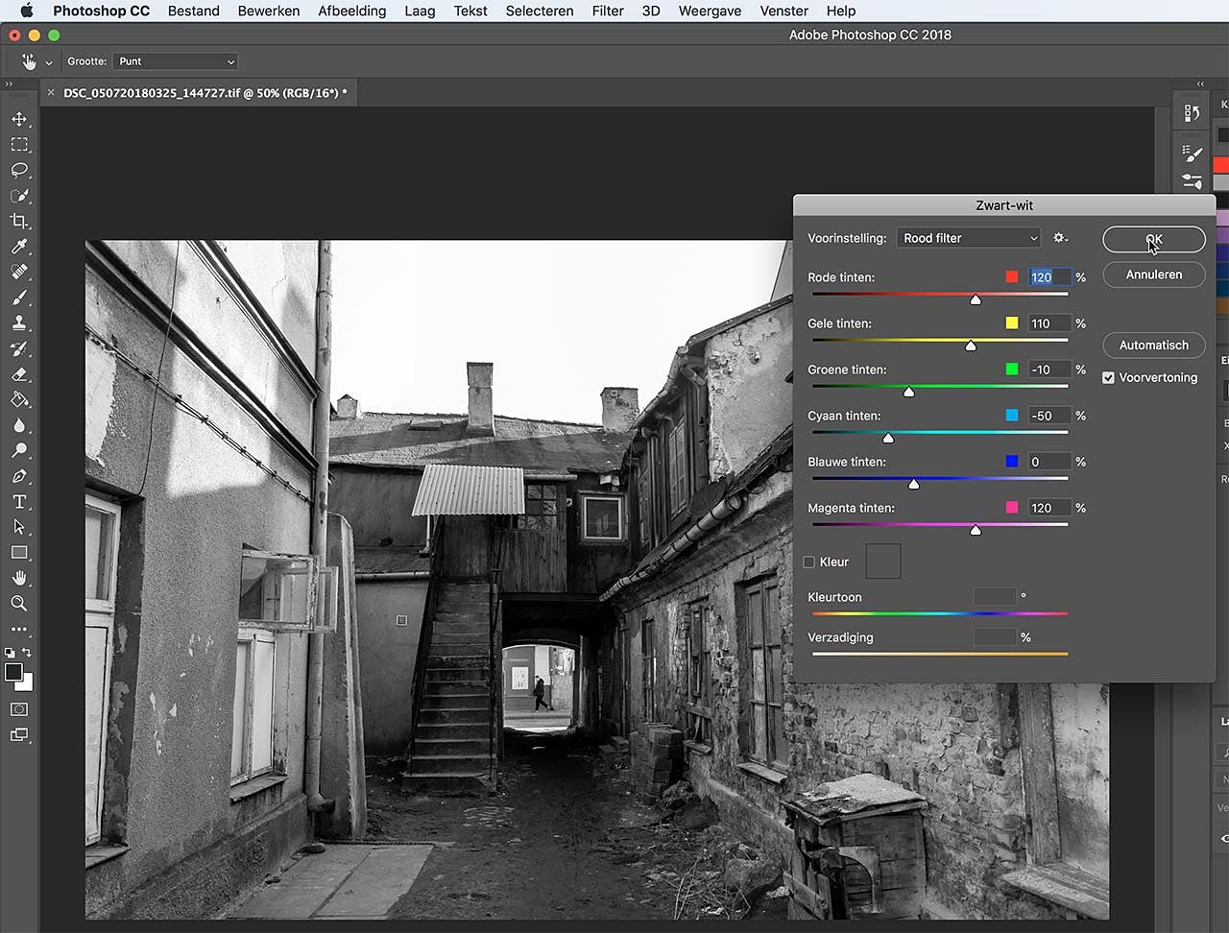Select the Brush tool
The width and height of the screenshot is (1229, 933).
click(x=19, y=298)
